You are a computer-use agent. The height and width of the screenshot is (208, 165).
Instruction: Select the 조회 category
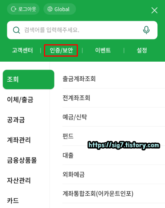pos(29,79)
